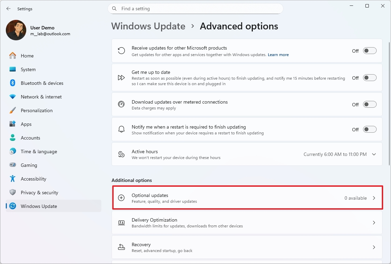Click the Gaming controller icon
Viewport: 391px width, 264px height.
pyautogui.click(x=13, y=165)
